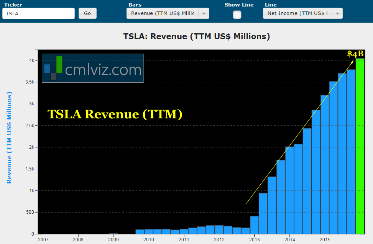Click the "2013" x-axis year label

(254, 240)
